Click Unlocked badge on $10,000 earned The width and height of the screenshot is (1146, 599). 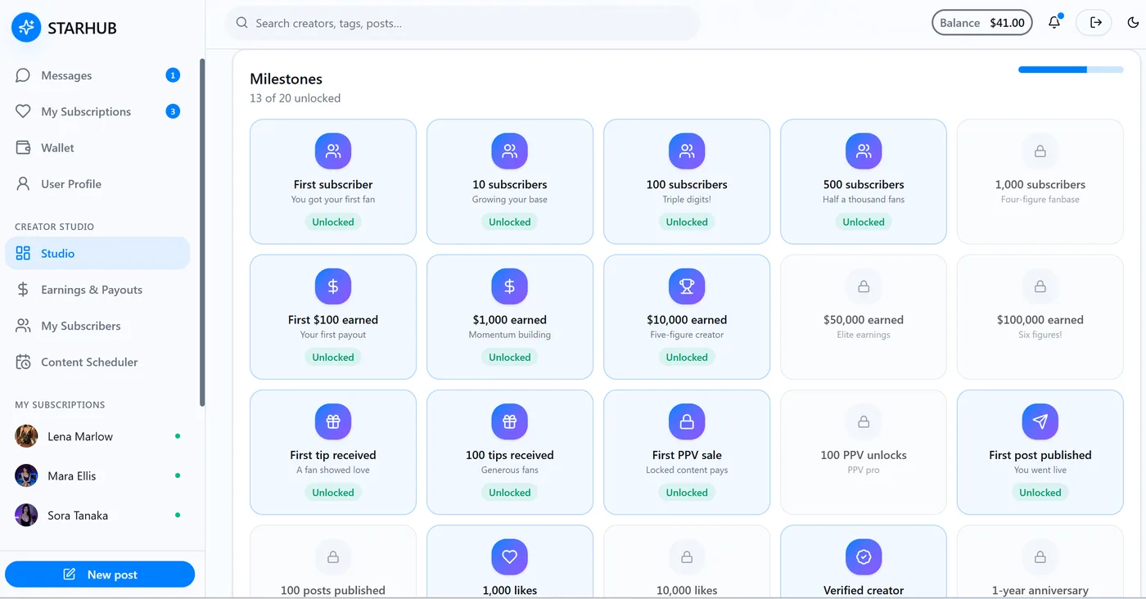tap(687, 357)
